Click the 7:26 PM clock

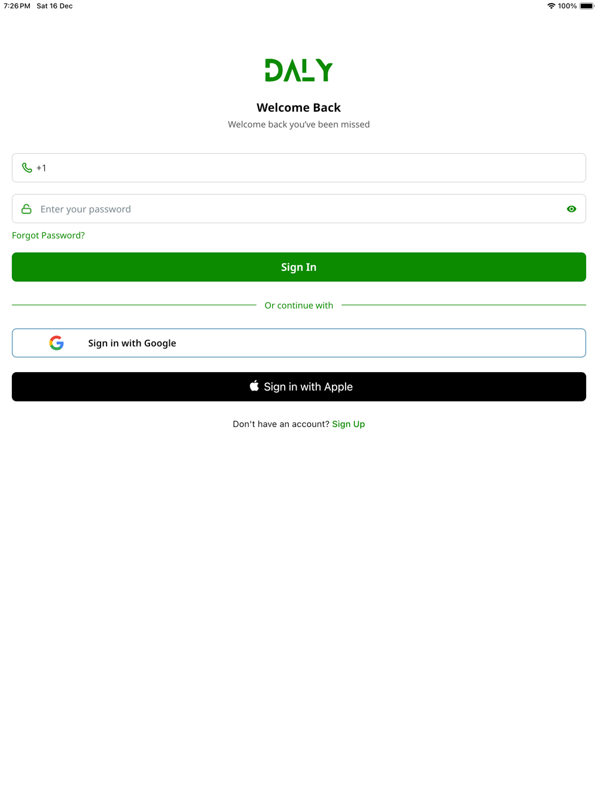(x=17, y=6)
